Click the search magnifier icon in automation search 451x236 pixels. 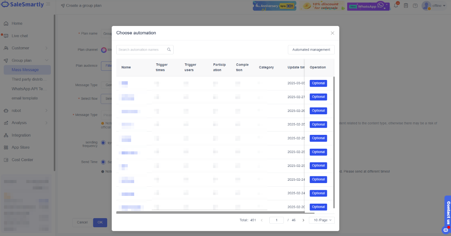click(x=169, y=50)
